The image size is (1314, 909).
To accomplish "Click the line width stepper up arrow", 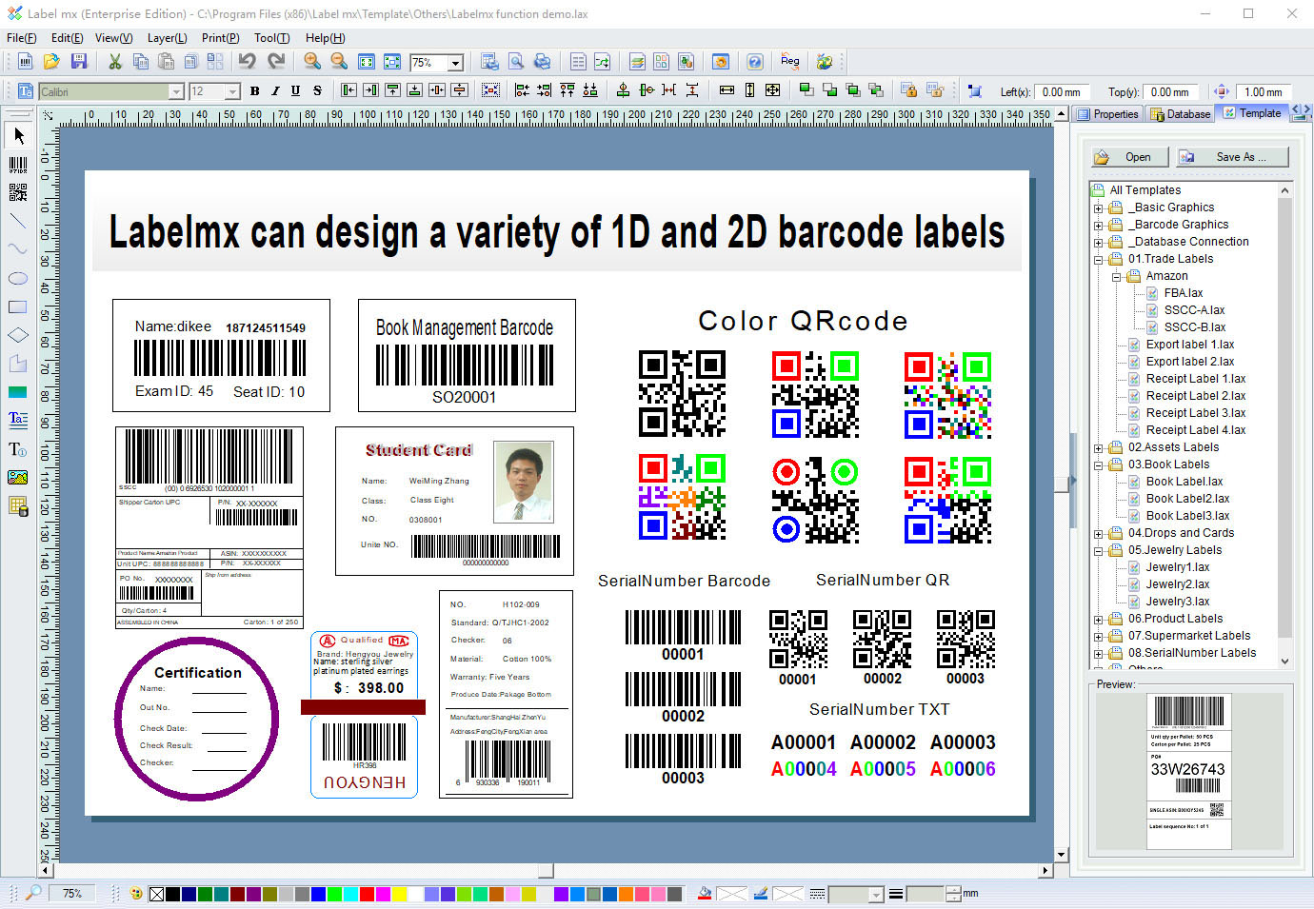I will [x=953, y=890].
